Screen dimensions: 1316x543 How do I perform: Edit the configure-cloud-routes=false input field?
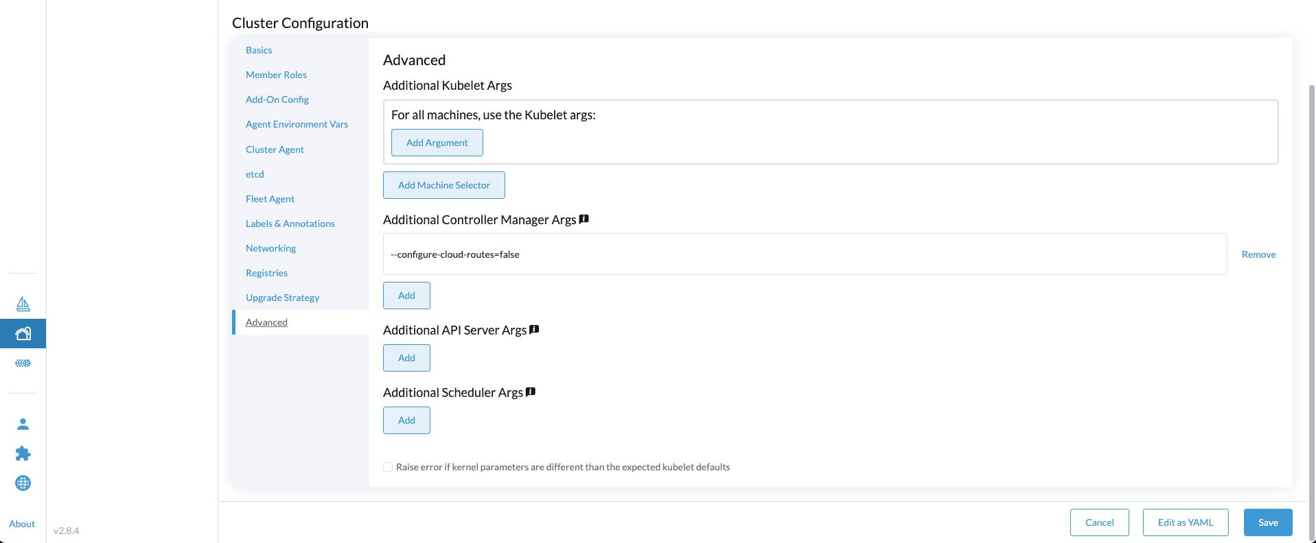coord(805,254)
